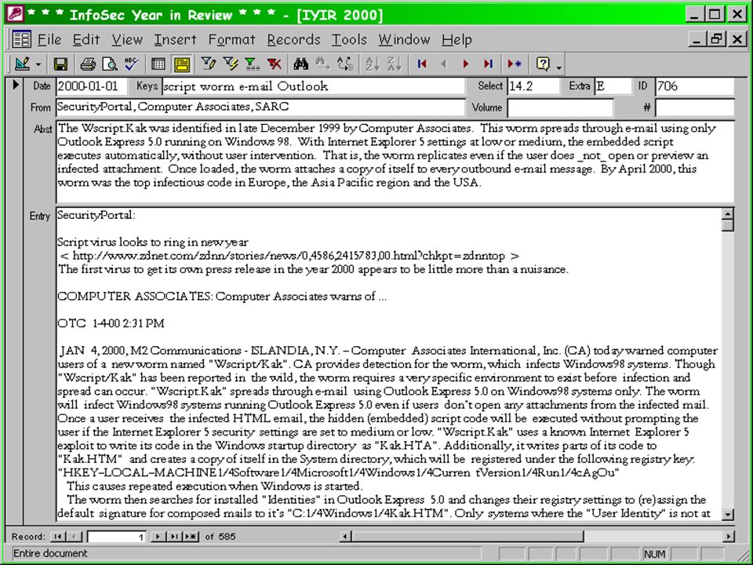
Task: Open the File menu
Action: 49,39
